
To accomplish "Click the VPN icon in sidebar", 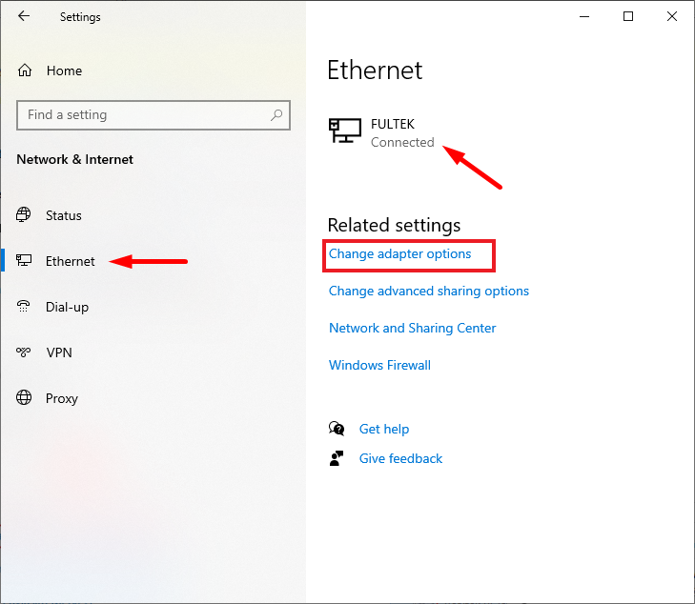I will [x=25, y=352].
